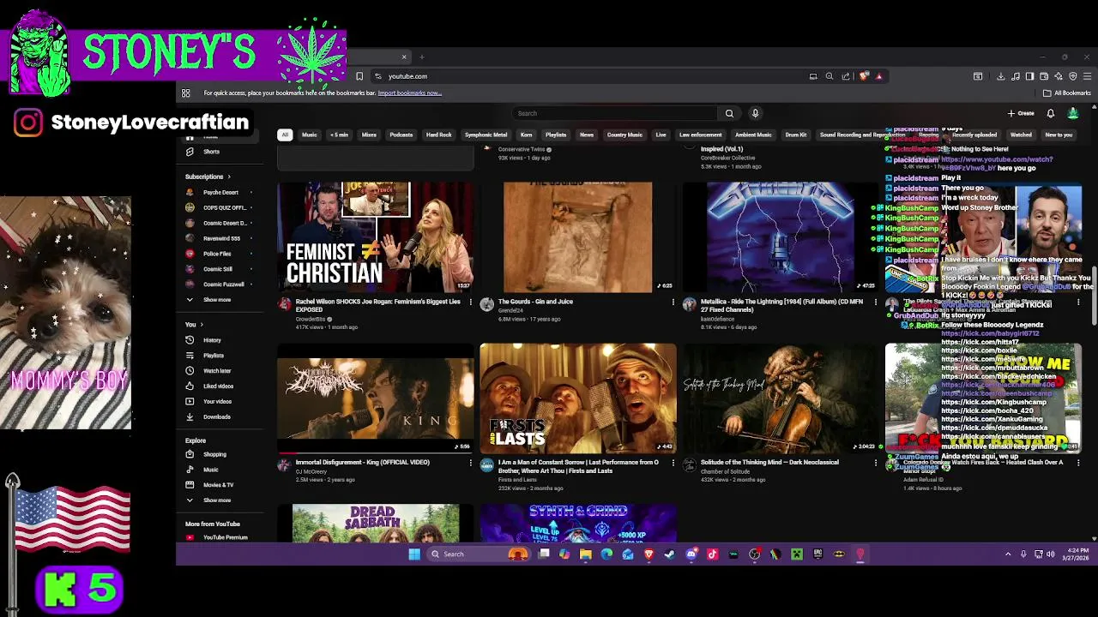
Task: Select the Podcasts filter chip
Action: pyautogui.click(x=401, y=135)
